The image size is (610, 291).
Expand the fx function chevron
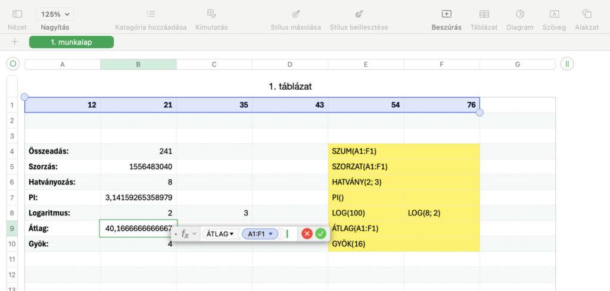point(195,234)
